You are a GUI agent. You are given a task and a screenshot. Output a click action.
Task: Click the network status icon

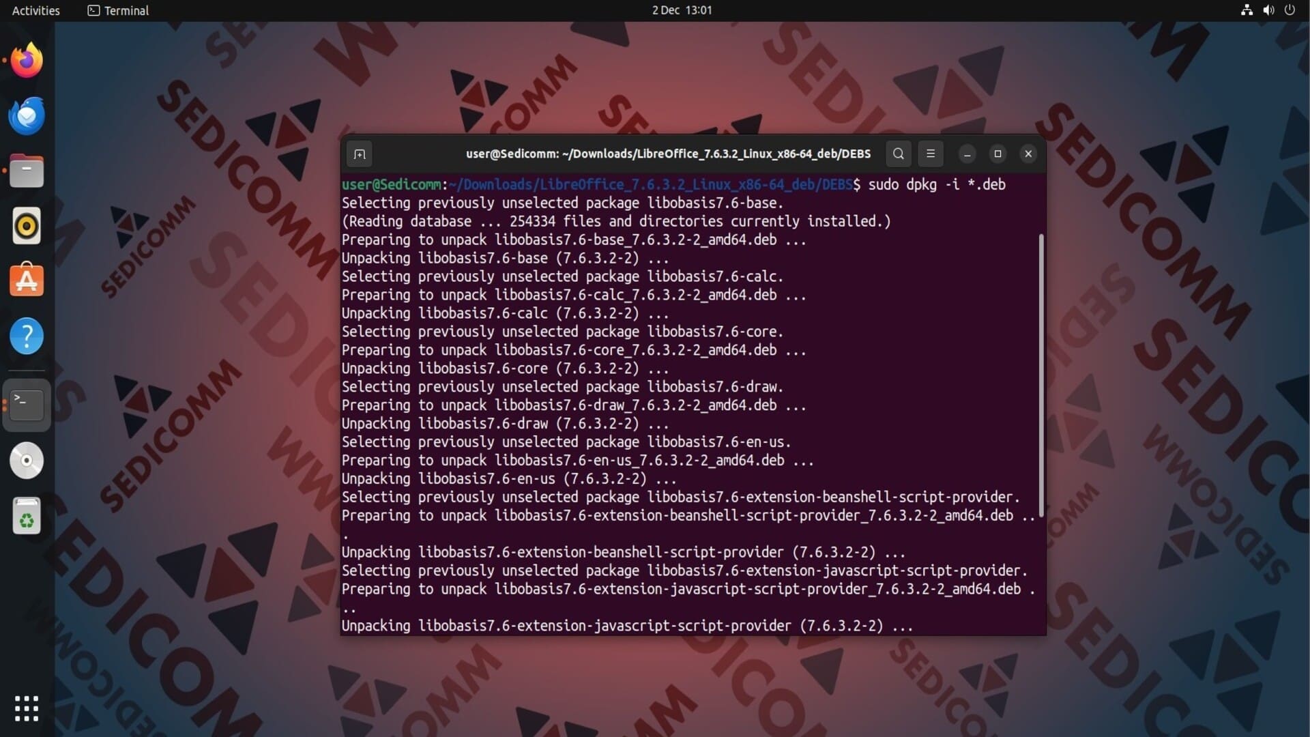1247,10
